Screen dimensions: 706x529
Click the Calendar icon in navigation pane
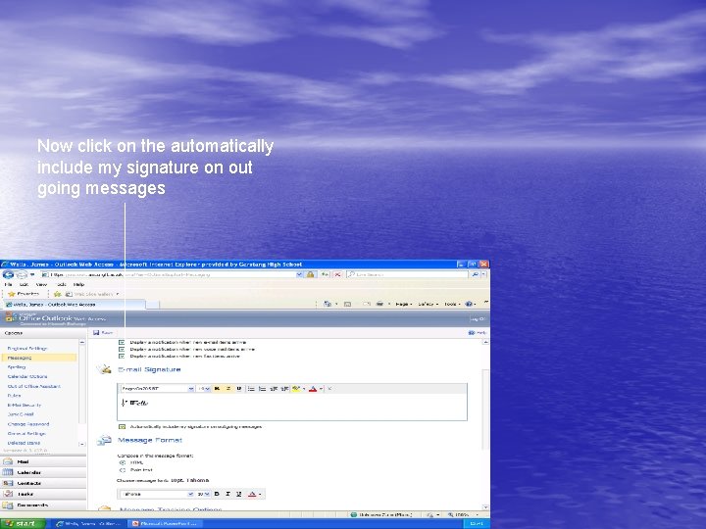tap(8, 472)
